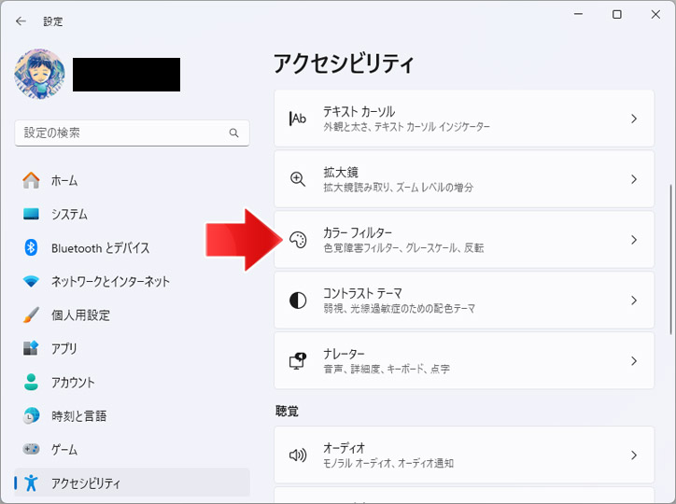Click the back arrow icon in title bar
The width and height of the screenshot is (676, 504).
[x=21, y=21]
